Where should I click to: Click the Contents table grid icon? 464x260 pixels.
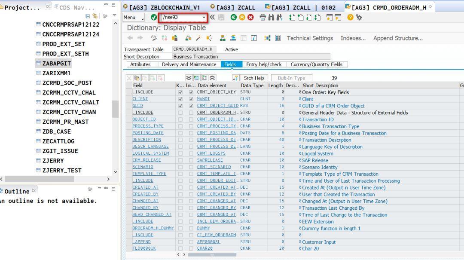pos(278,38)
